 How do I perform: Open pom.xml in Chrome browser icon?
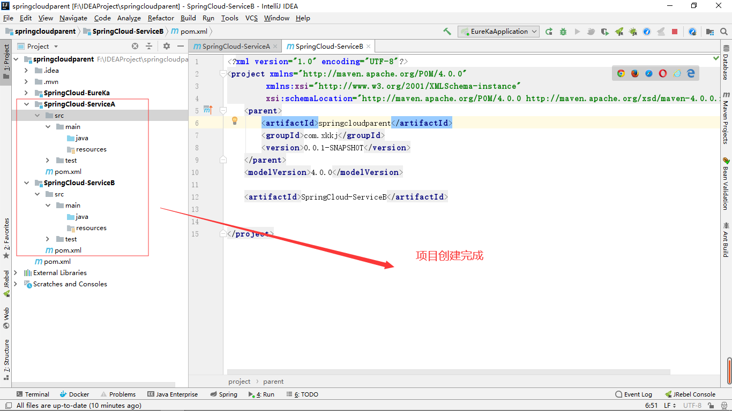(621, 73)
